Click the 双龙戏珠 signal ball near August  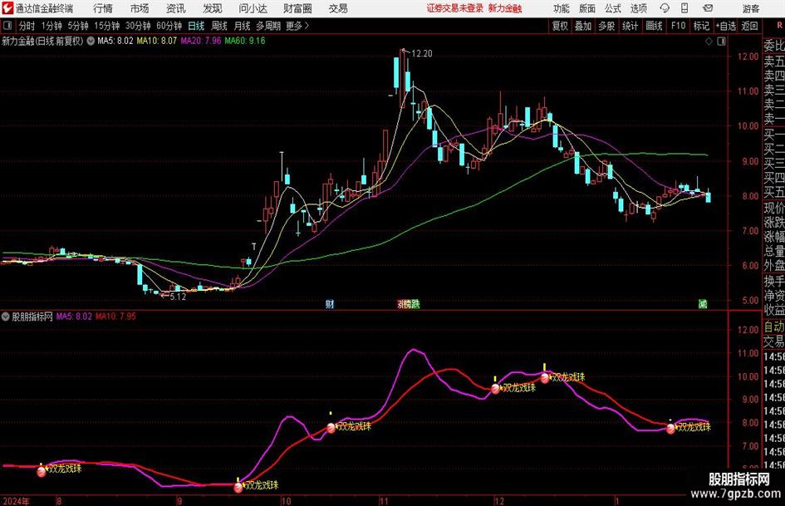point(42,471)
